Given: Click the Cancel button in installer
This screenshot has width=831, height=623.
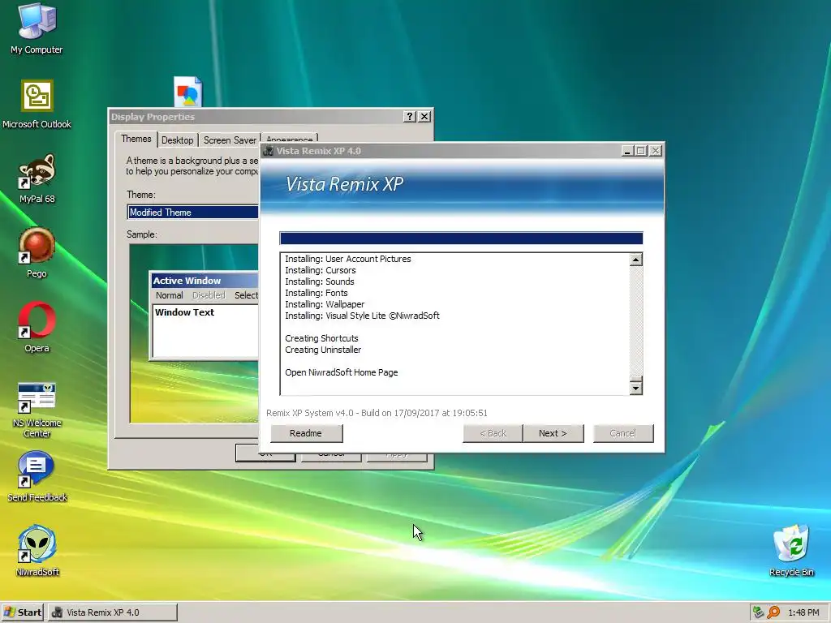Looking at the screenshot, I should [x=622, y=433].
